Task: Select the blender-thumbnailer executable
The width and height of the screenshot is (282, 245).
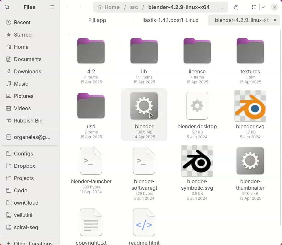Action: tap(250, 161)
